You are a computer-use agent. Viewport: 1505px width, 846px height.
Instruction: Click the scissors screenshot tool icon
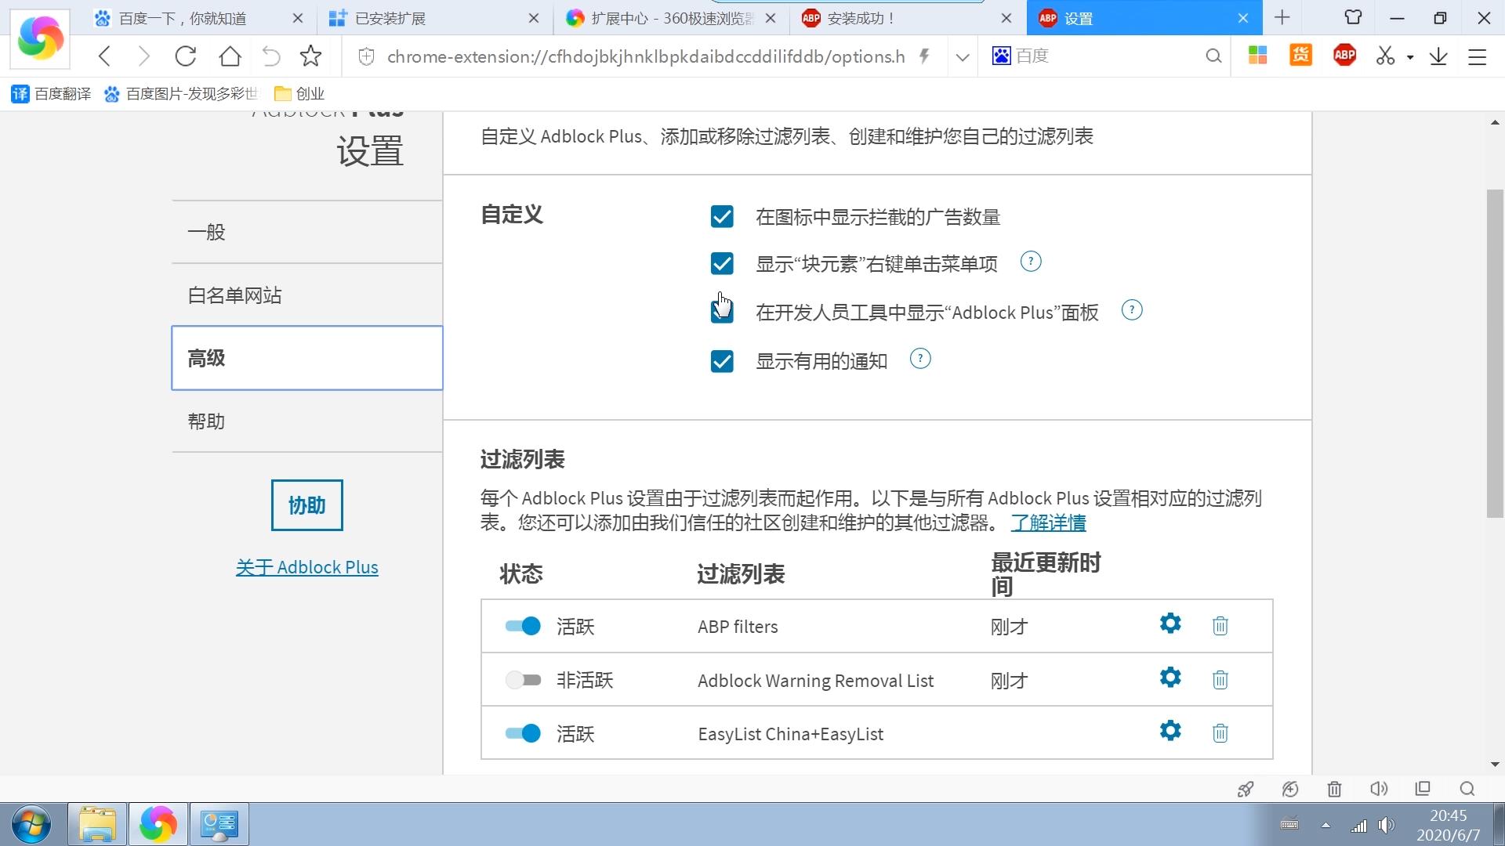[x=1384, y=56]
